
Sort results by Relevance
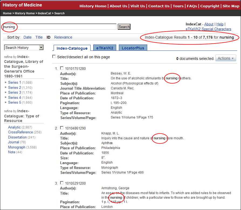coord(63,38)
